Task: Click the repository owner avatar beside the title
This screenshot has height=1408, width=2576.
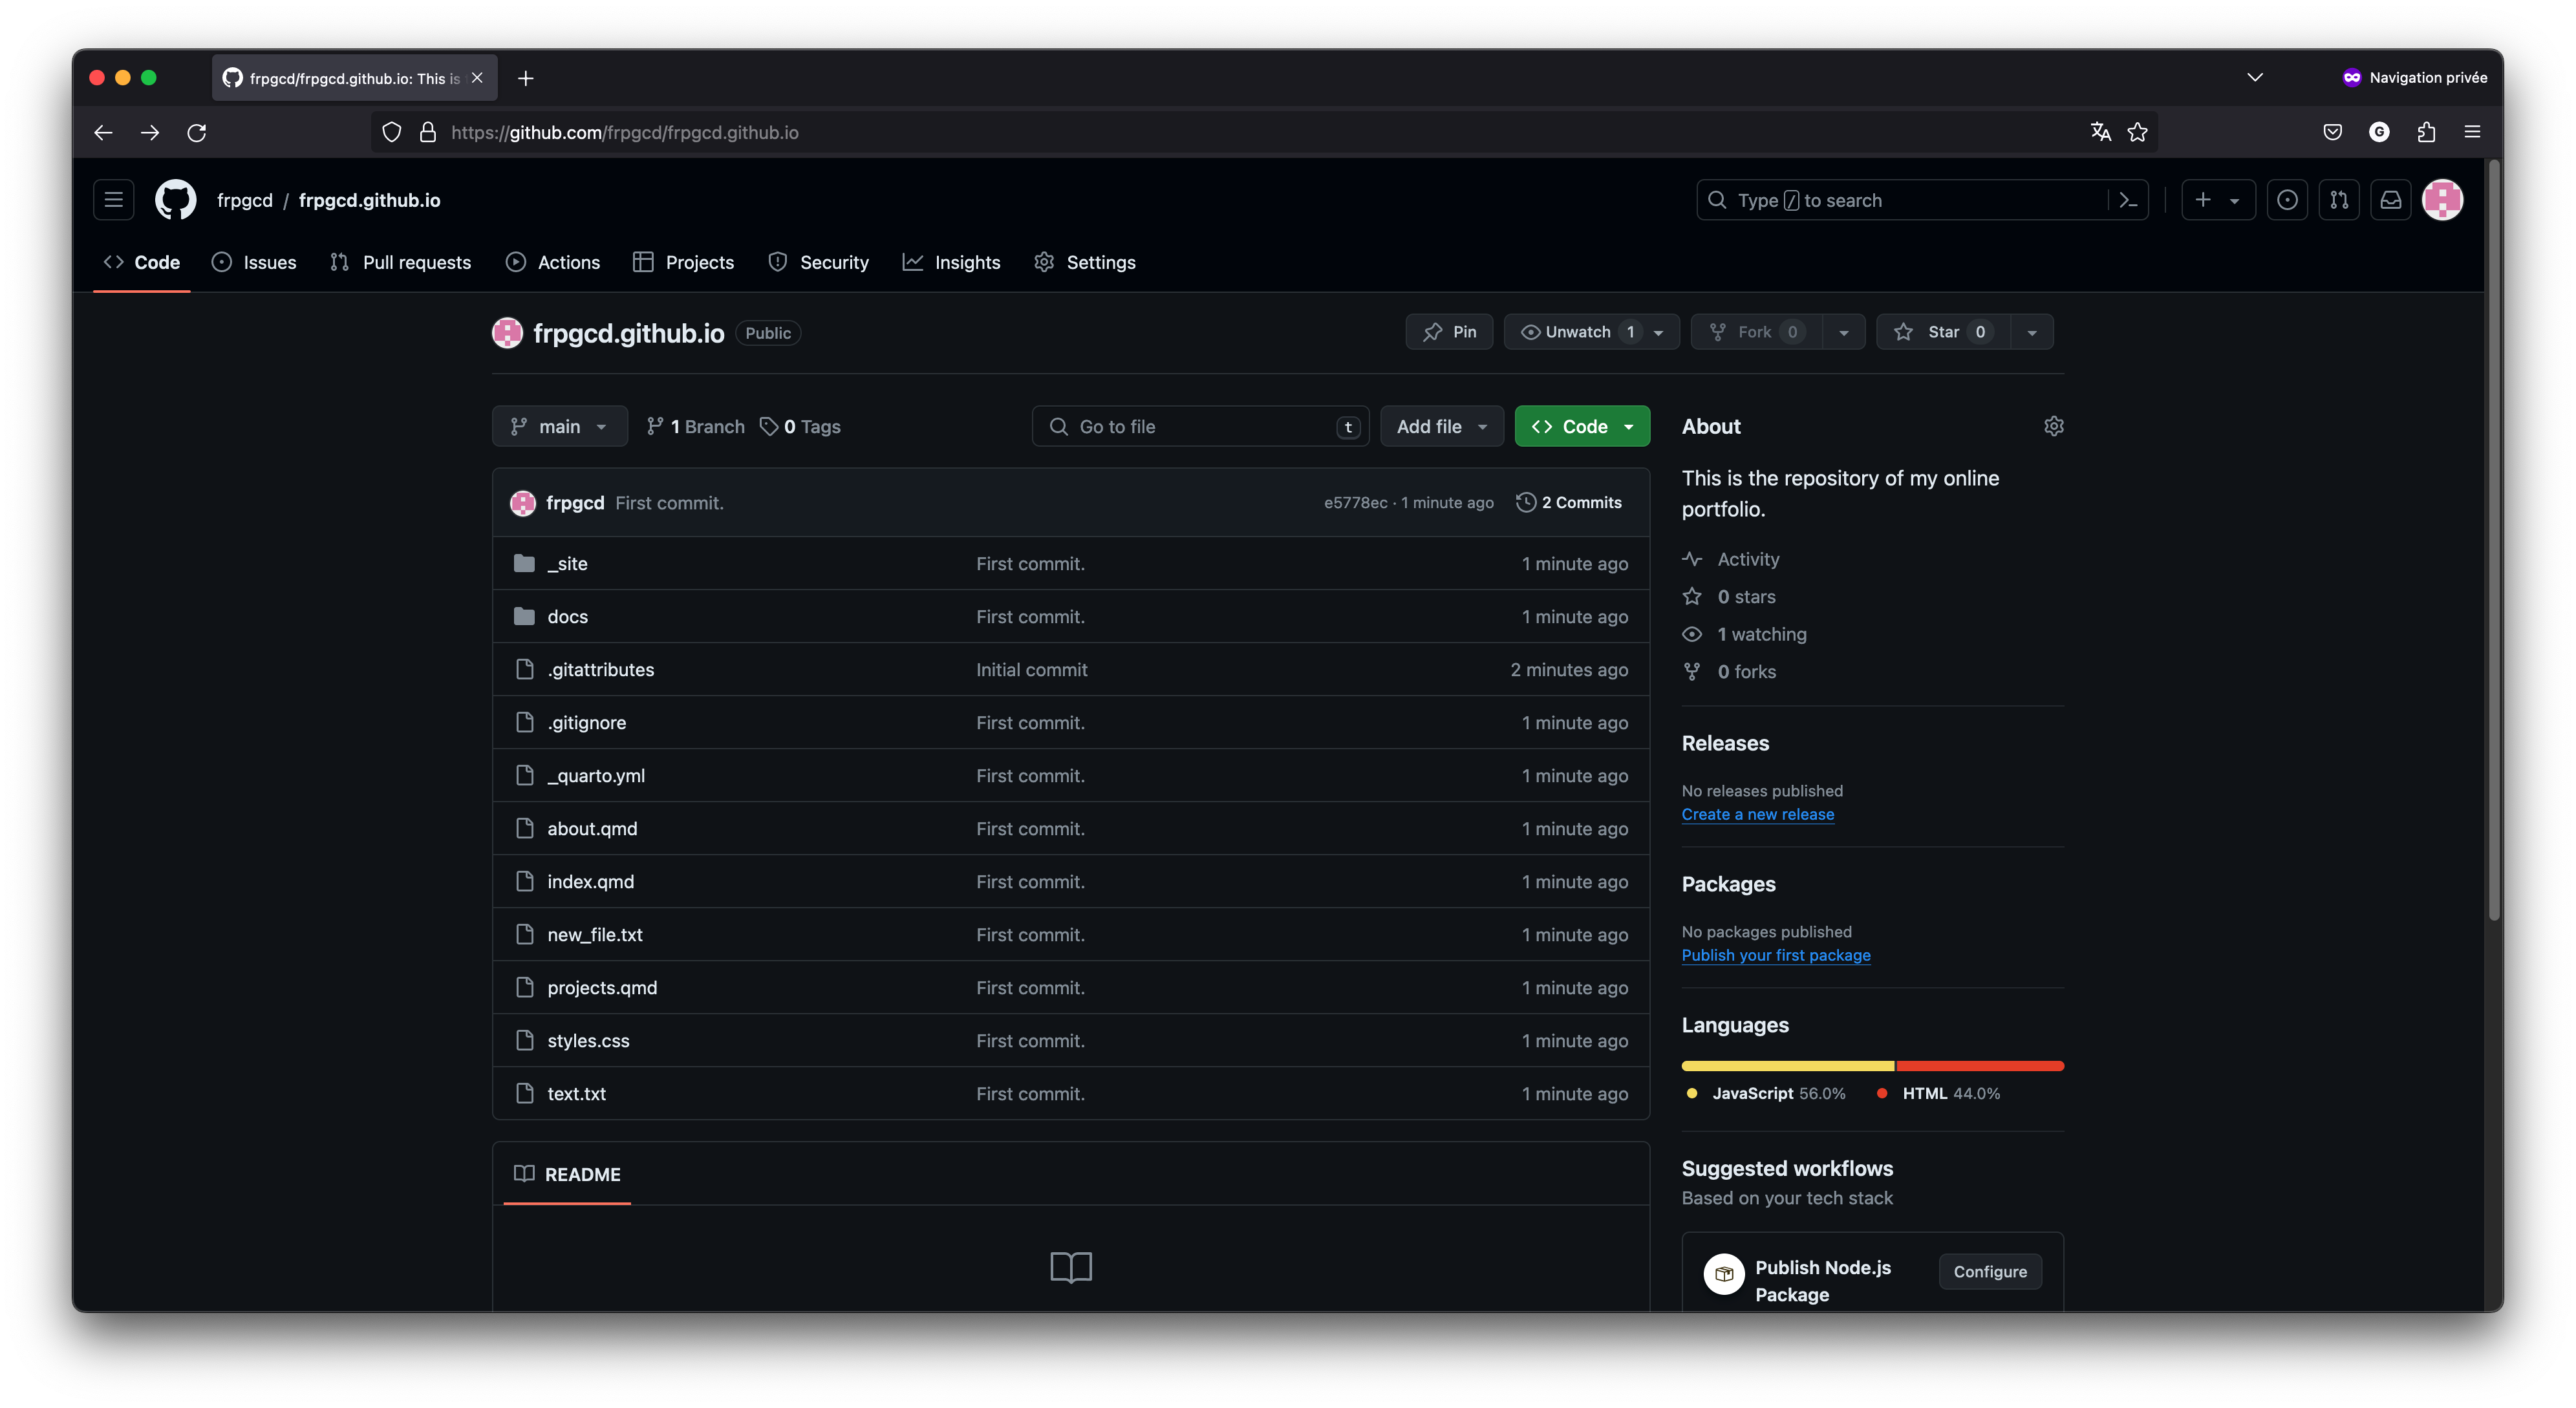Action: [x=507, y=333]
